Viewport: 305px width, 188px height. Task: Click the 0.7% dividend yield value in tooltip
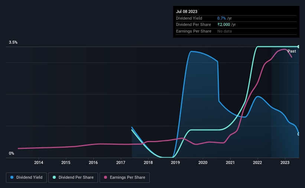pos(221,18)
